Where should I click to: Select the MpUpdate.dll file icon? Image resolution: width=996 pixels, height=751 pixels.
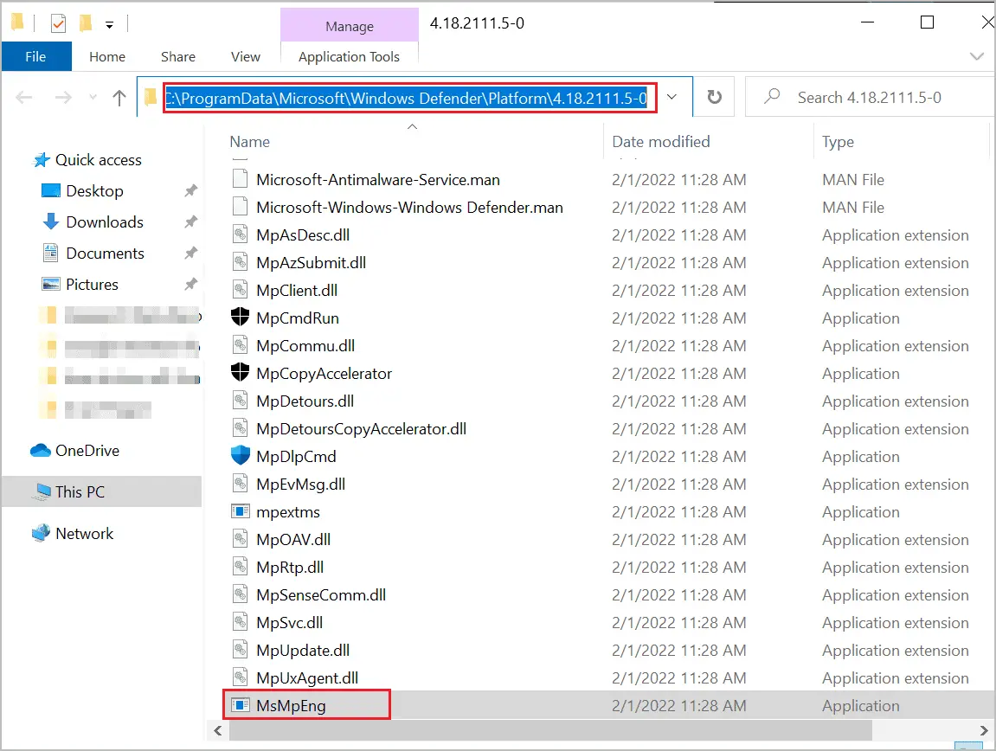[240, 650]
